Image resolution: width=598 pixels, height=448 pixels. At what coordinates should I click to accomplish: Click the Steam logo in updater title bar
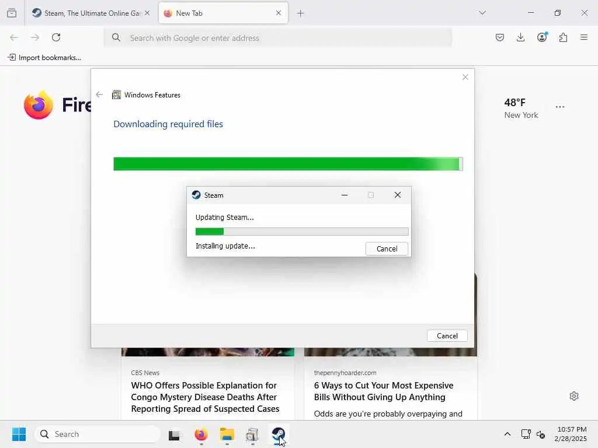pos(196,195)
